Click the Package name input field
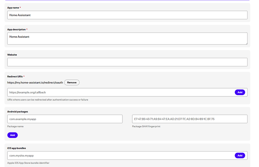259x167 pixels. (65, 119)
